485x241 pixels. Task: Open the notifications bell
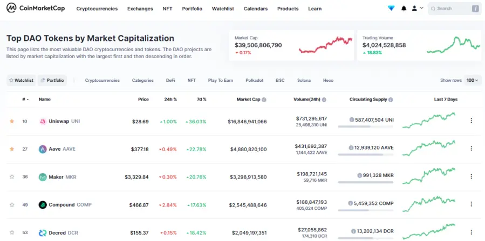404,9
